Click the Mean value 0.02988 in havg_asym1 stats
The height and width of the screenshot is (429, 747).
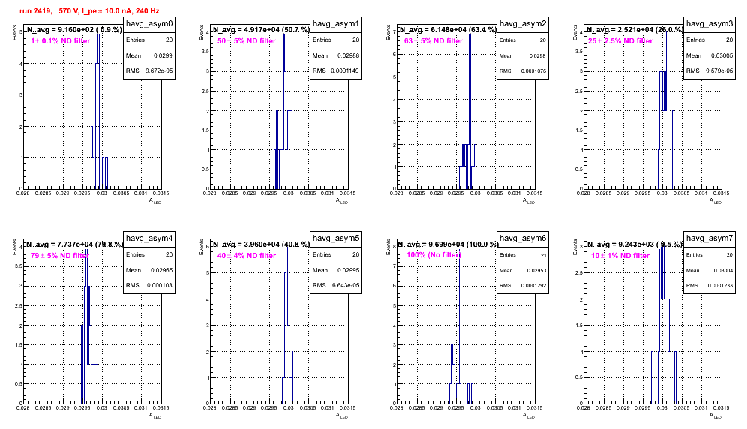coord(348,55)
